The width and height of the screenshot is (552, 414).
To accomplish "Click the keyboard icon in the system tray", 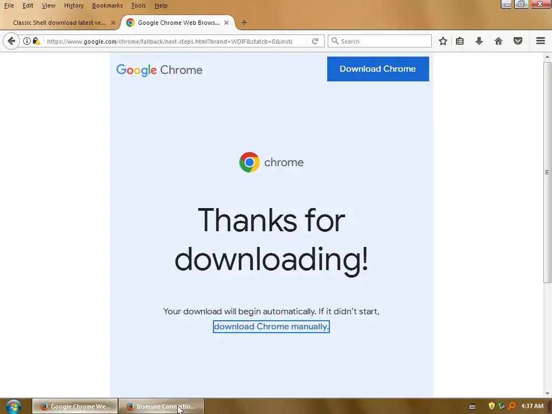I will pos(472,406).
